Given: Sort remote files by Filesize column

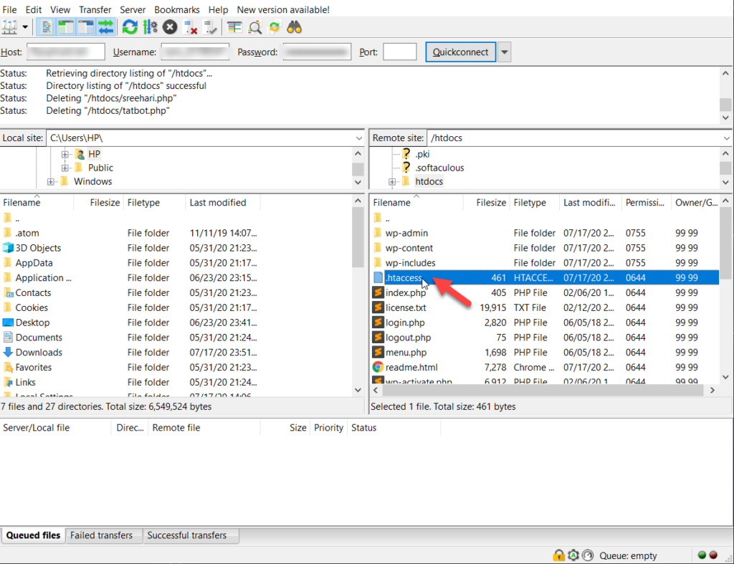Looking at the screenshot, I should [x=485, y=203].
